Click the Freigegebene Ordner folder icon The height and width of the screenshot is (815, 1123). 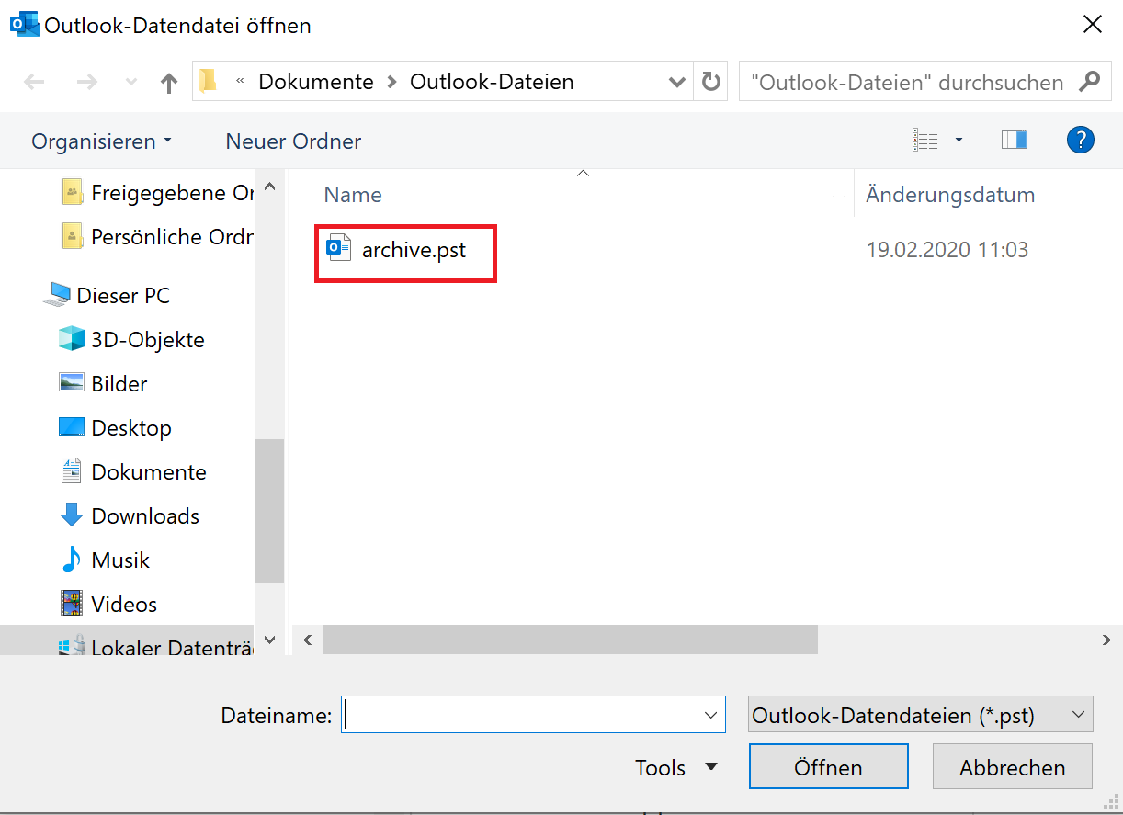[x=73, y=192]
